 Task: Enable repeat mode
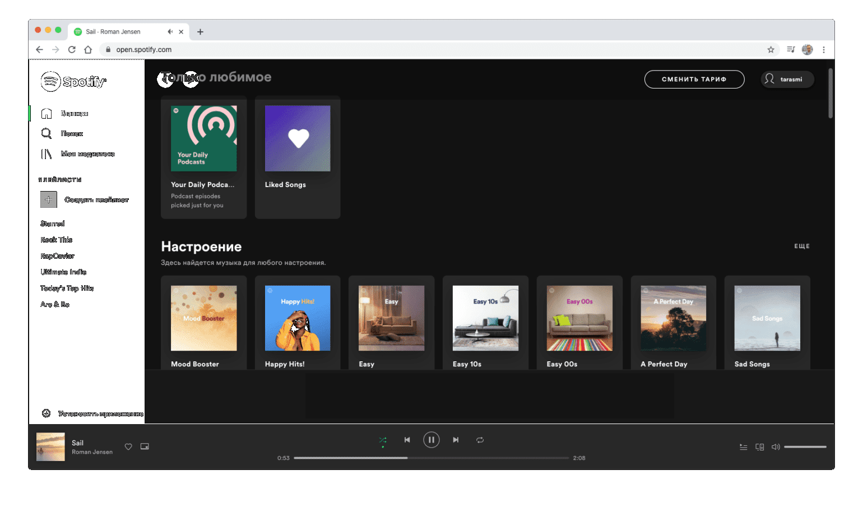(x=480, y=440)
